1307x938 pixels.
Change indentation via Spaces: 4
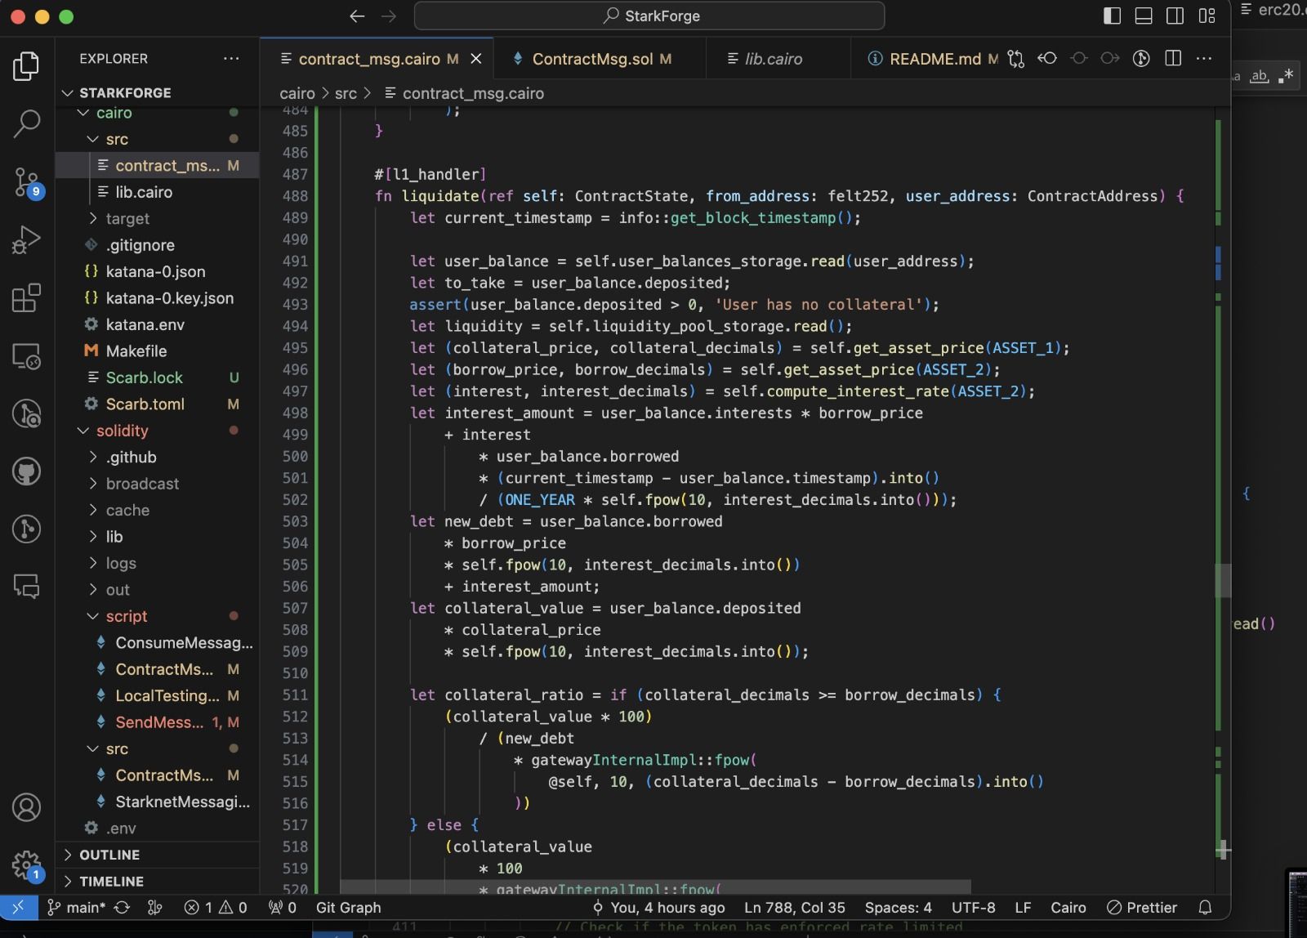tap(898, 907)
